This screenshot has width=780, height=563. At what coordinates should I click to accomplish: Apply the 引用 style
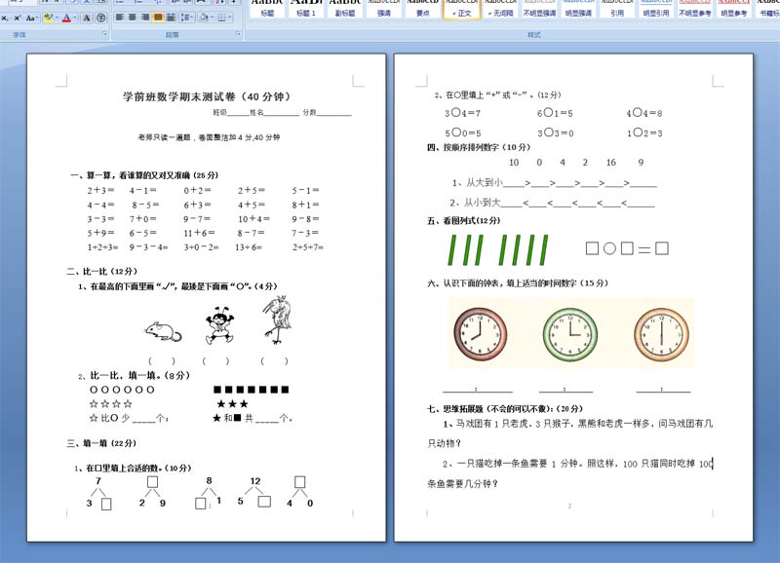pyautogui.click(x=617, y=9)
